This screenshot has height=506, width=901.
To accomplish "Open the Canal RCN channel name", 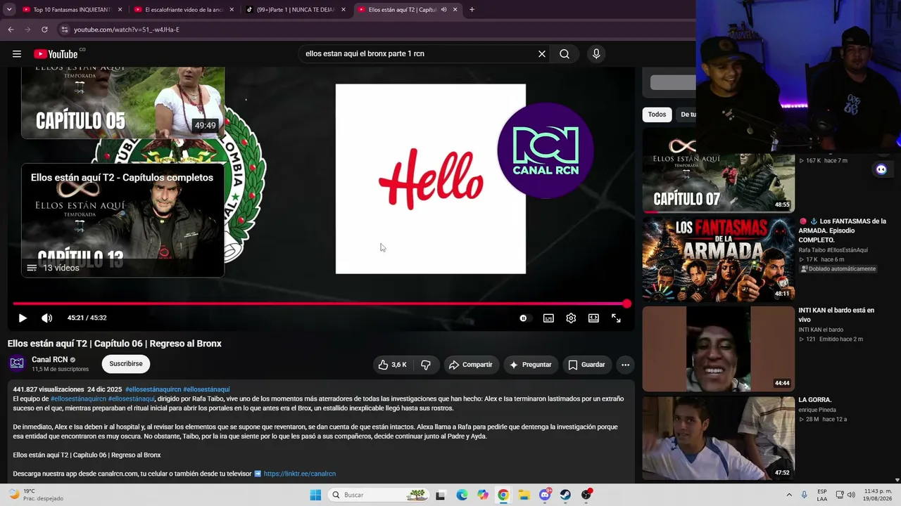I will coord(50,360).
